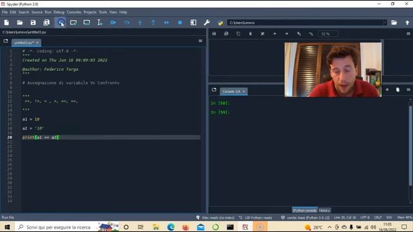Run current cell icon
The width and height of the screenshot is (413, 232).
click(x=73, y=23)
